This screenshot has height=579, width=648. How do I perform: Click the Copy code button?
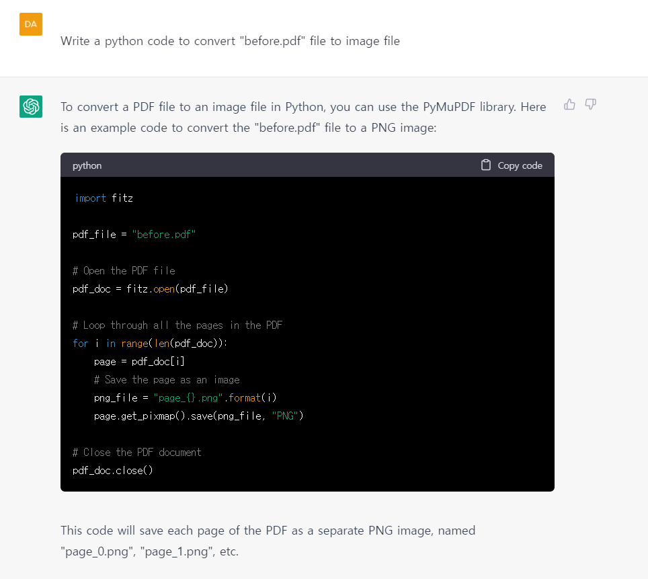tap(512, 165)
